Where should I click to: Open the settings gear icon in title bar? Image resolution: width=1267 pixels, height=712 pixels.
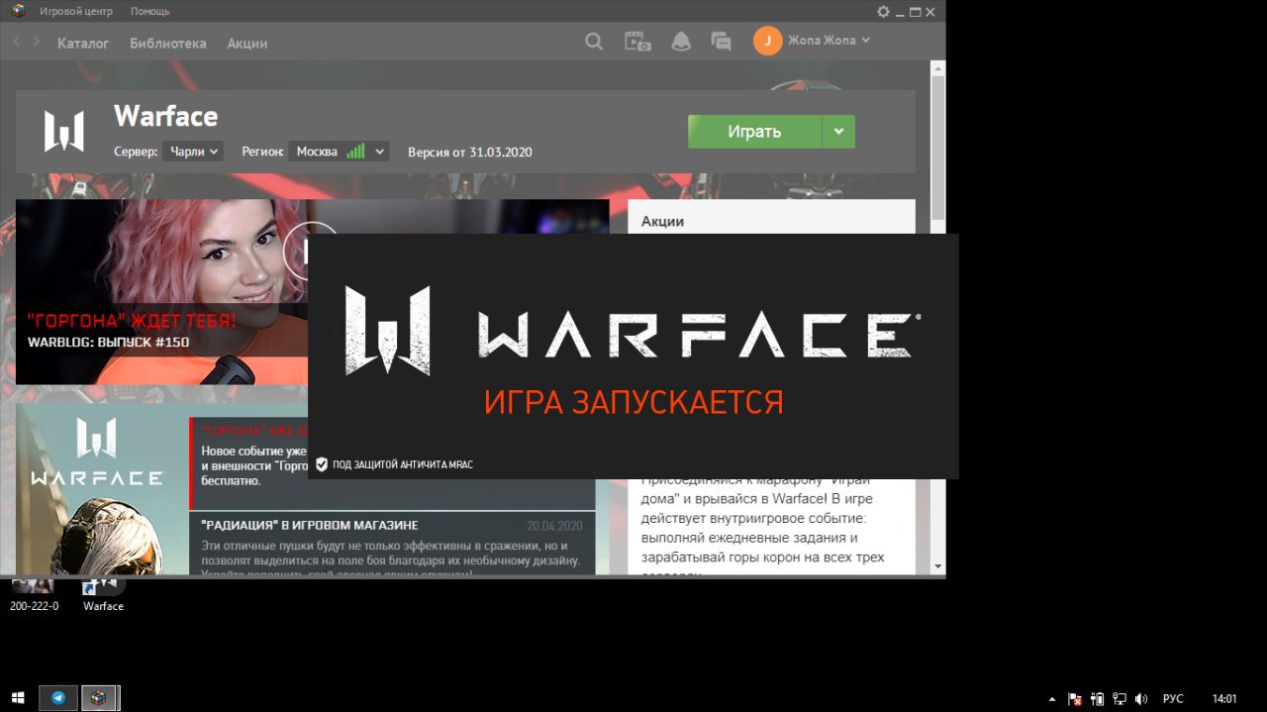tap(883, 12)
